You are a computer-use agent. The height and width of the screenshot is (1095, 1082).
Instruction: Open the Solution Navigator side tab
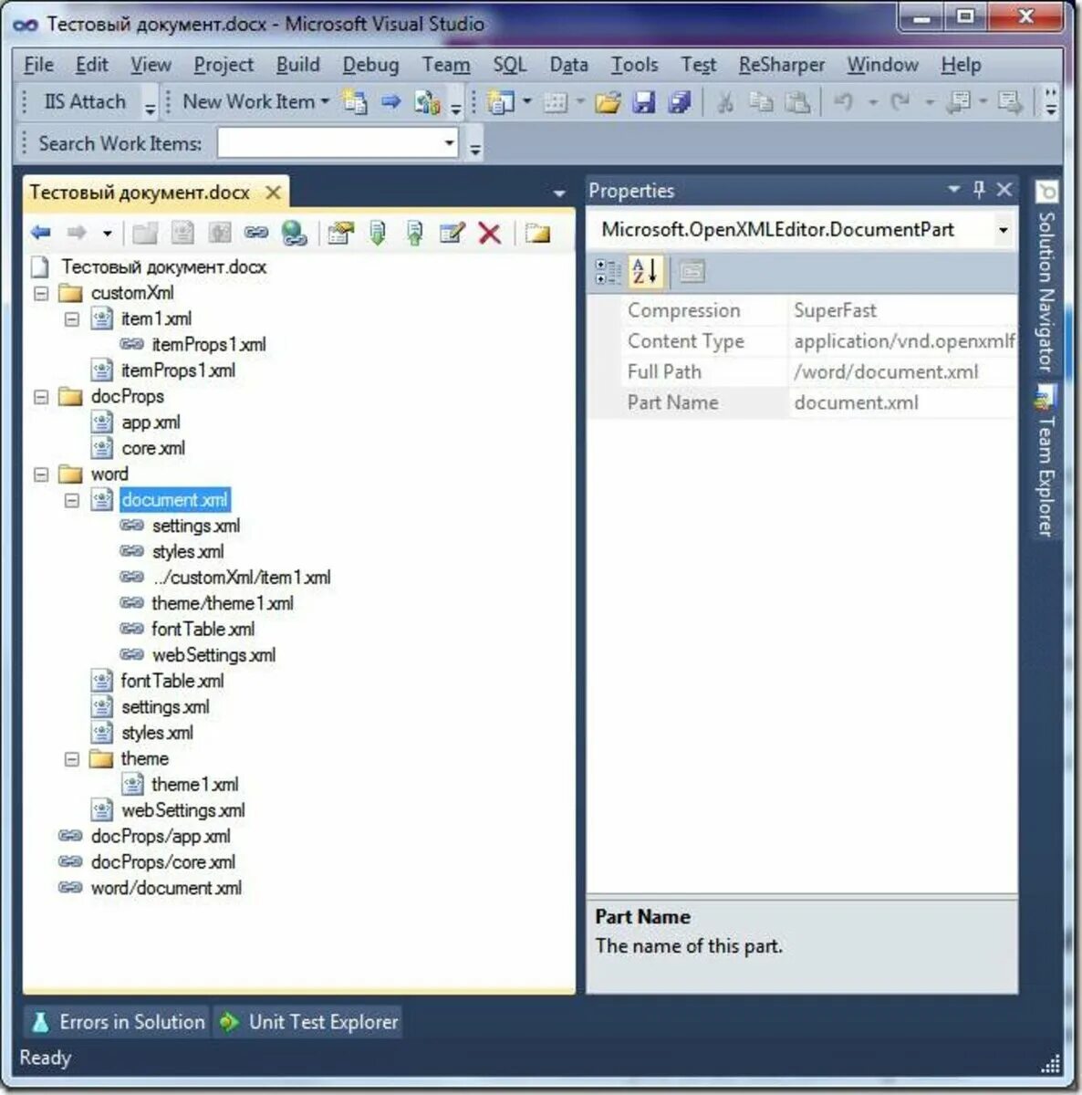(x=1046, y=277)
